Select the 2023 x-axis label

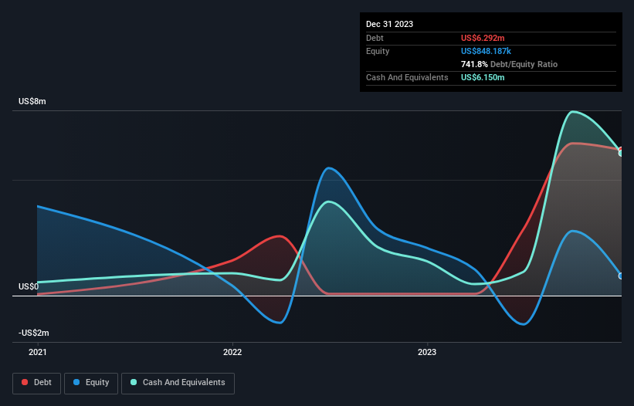pyautogui.click(x=427, y=352)
